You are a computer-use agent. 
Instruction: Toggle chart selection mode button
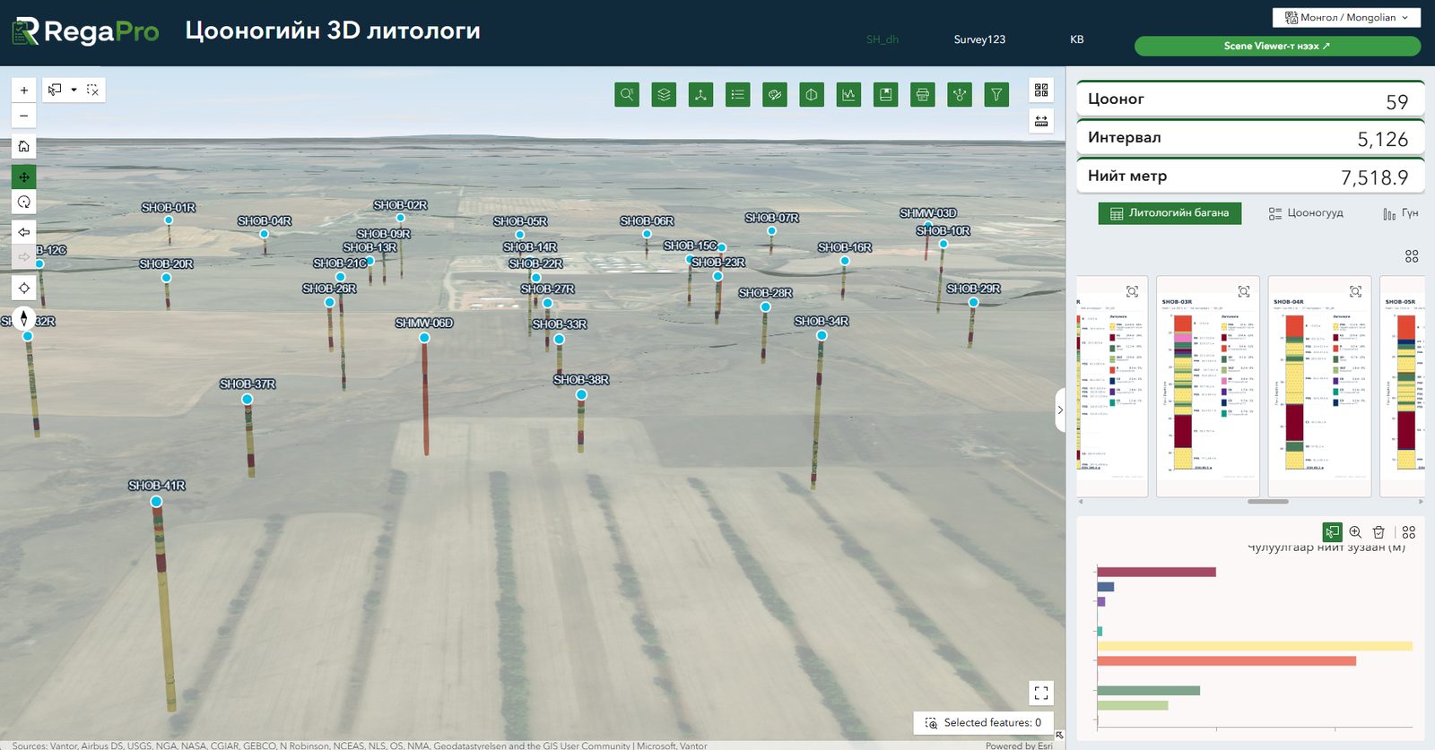(1332, 532)
